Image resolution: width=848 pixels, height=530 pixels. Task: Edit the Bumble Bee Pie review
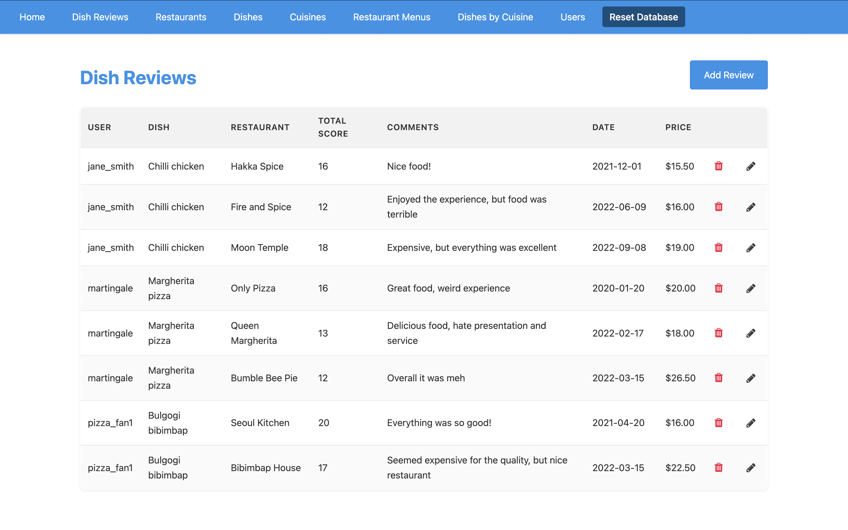(751, 378)
